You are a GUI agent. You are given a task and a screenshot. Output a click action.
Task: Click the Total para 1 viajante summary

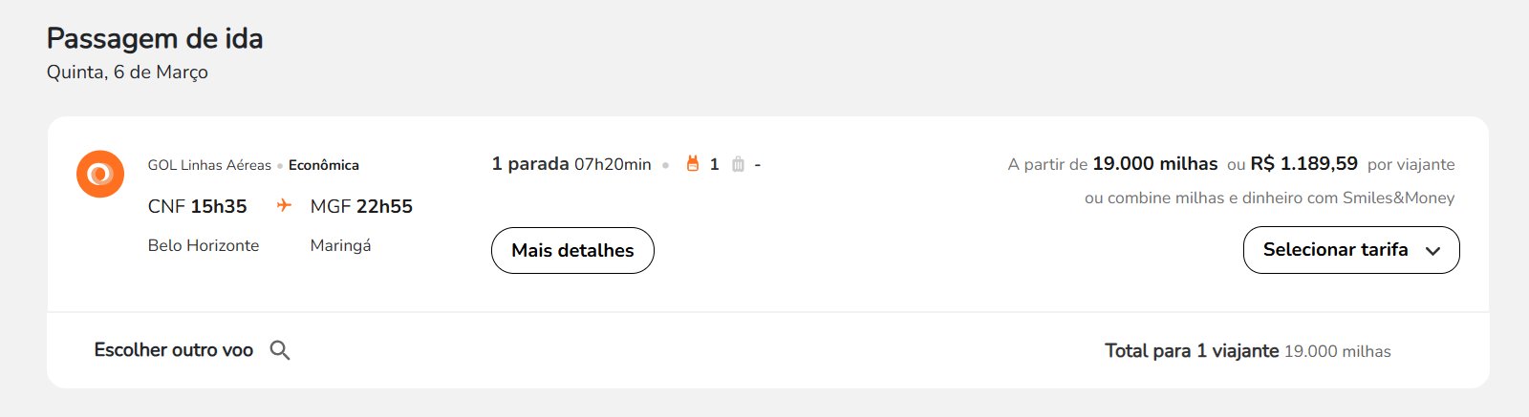point(1248,350)
